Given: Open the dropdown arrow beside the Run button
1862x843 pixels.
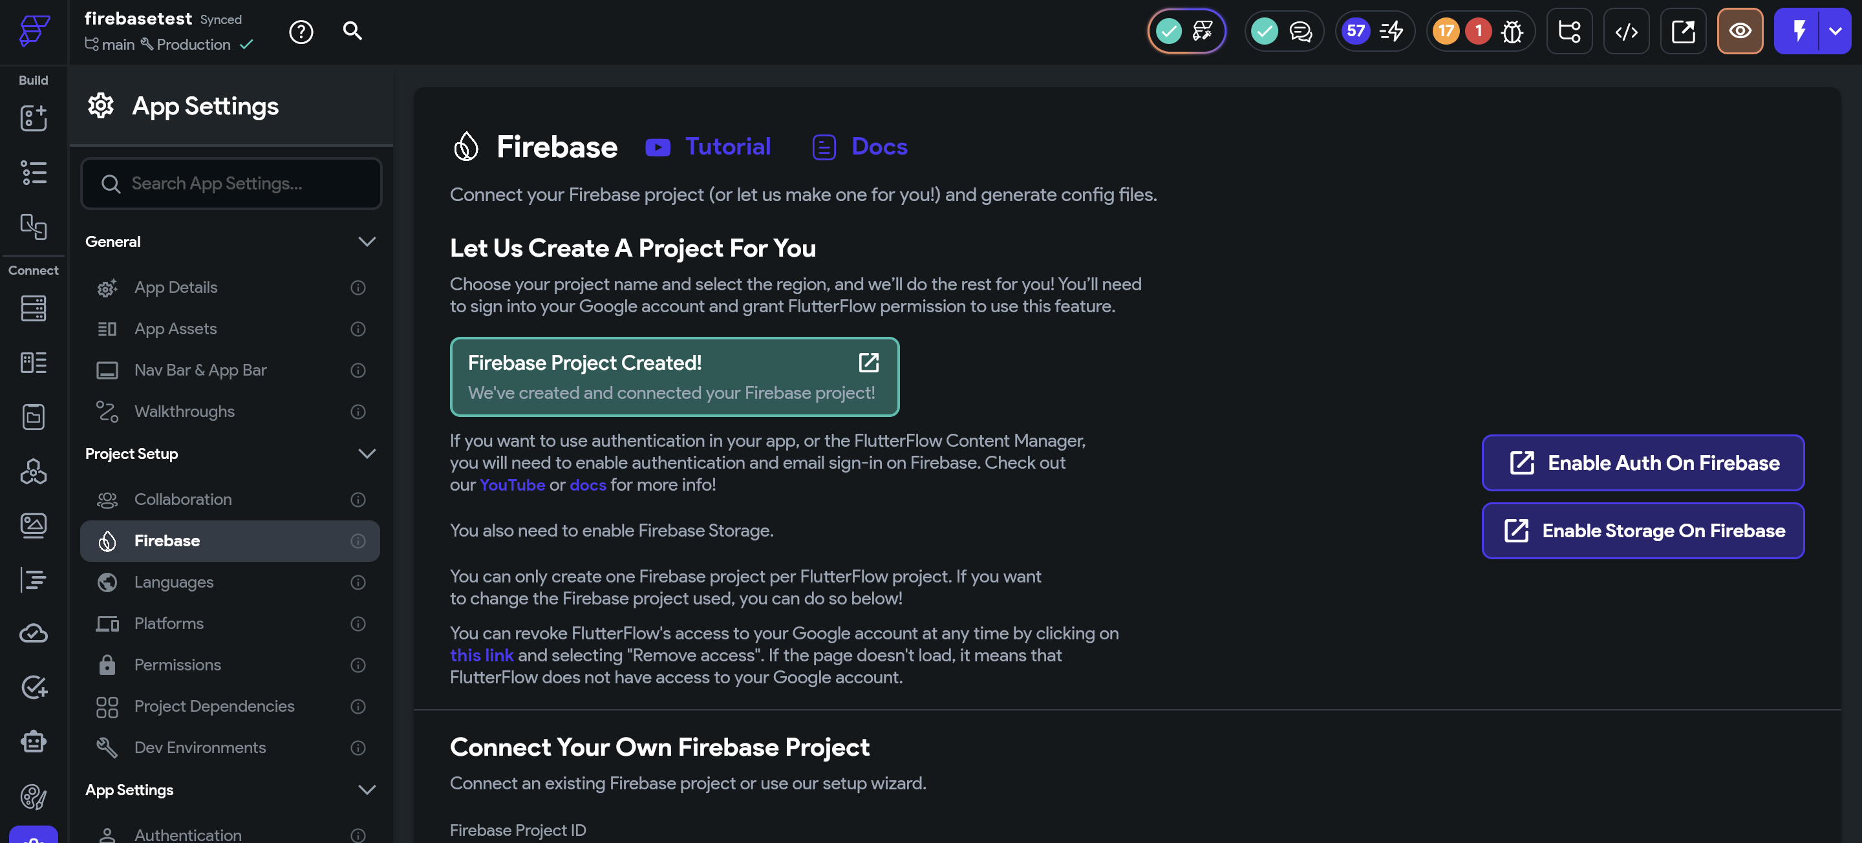Looking at the screenshot, I should coord(1835,32).
